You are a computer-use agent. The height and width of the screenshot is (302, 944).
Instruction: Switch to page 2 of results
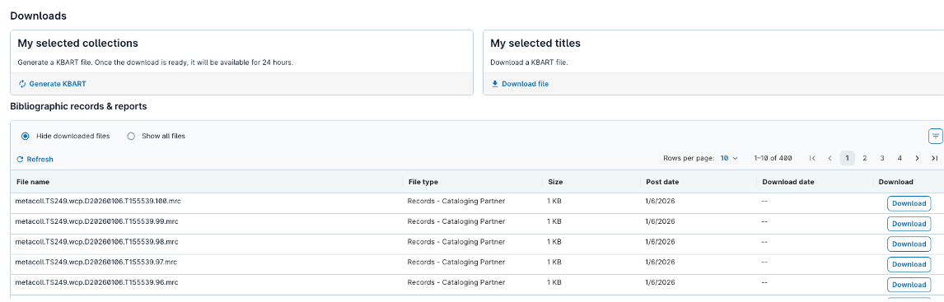865,158
